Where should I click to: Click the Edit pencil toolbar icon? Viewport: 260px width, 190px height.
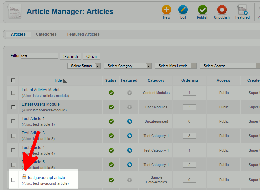click(x=183, y=10)
